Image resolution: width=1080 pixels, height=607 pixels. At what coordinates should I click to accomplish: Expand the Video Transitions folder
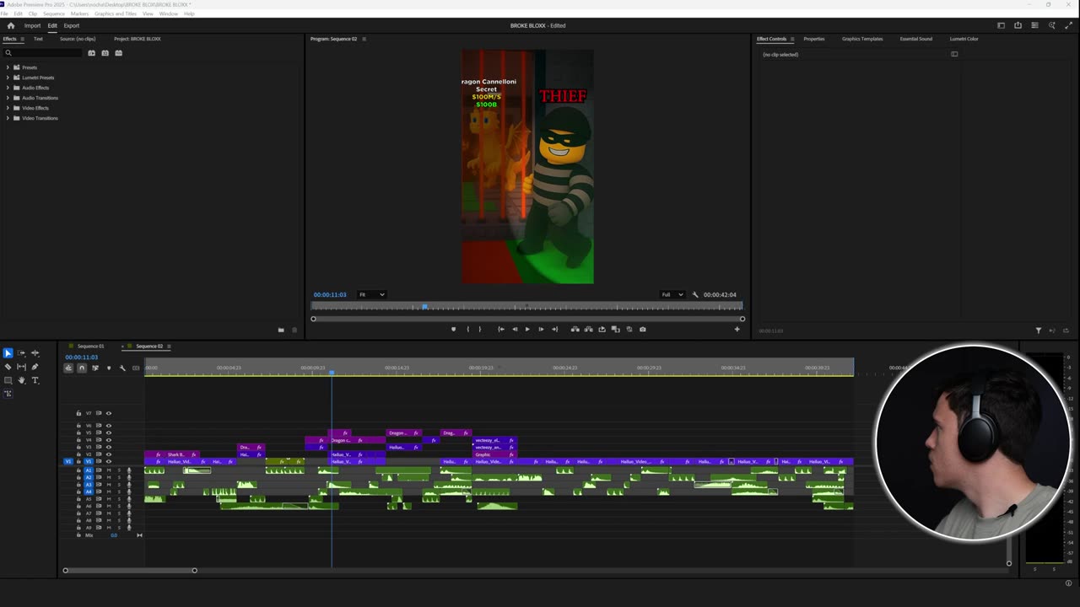(8, 118)
